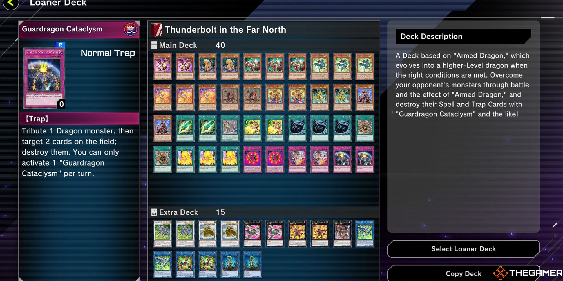This screenshot has height=281, width=563.
Task: Select Loaner Deck button
Action: pos(463,249)
